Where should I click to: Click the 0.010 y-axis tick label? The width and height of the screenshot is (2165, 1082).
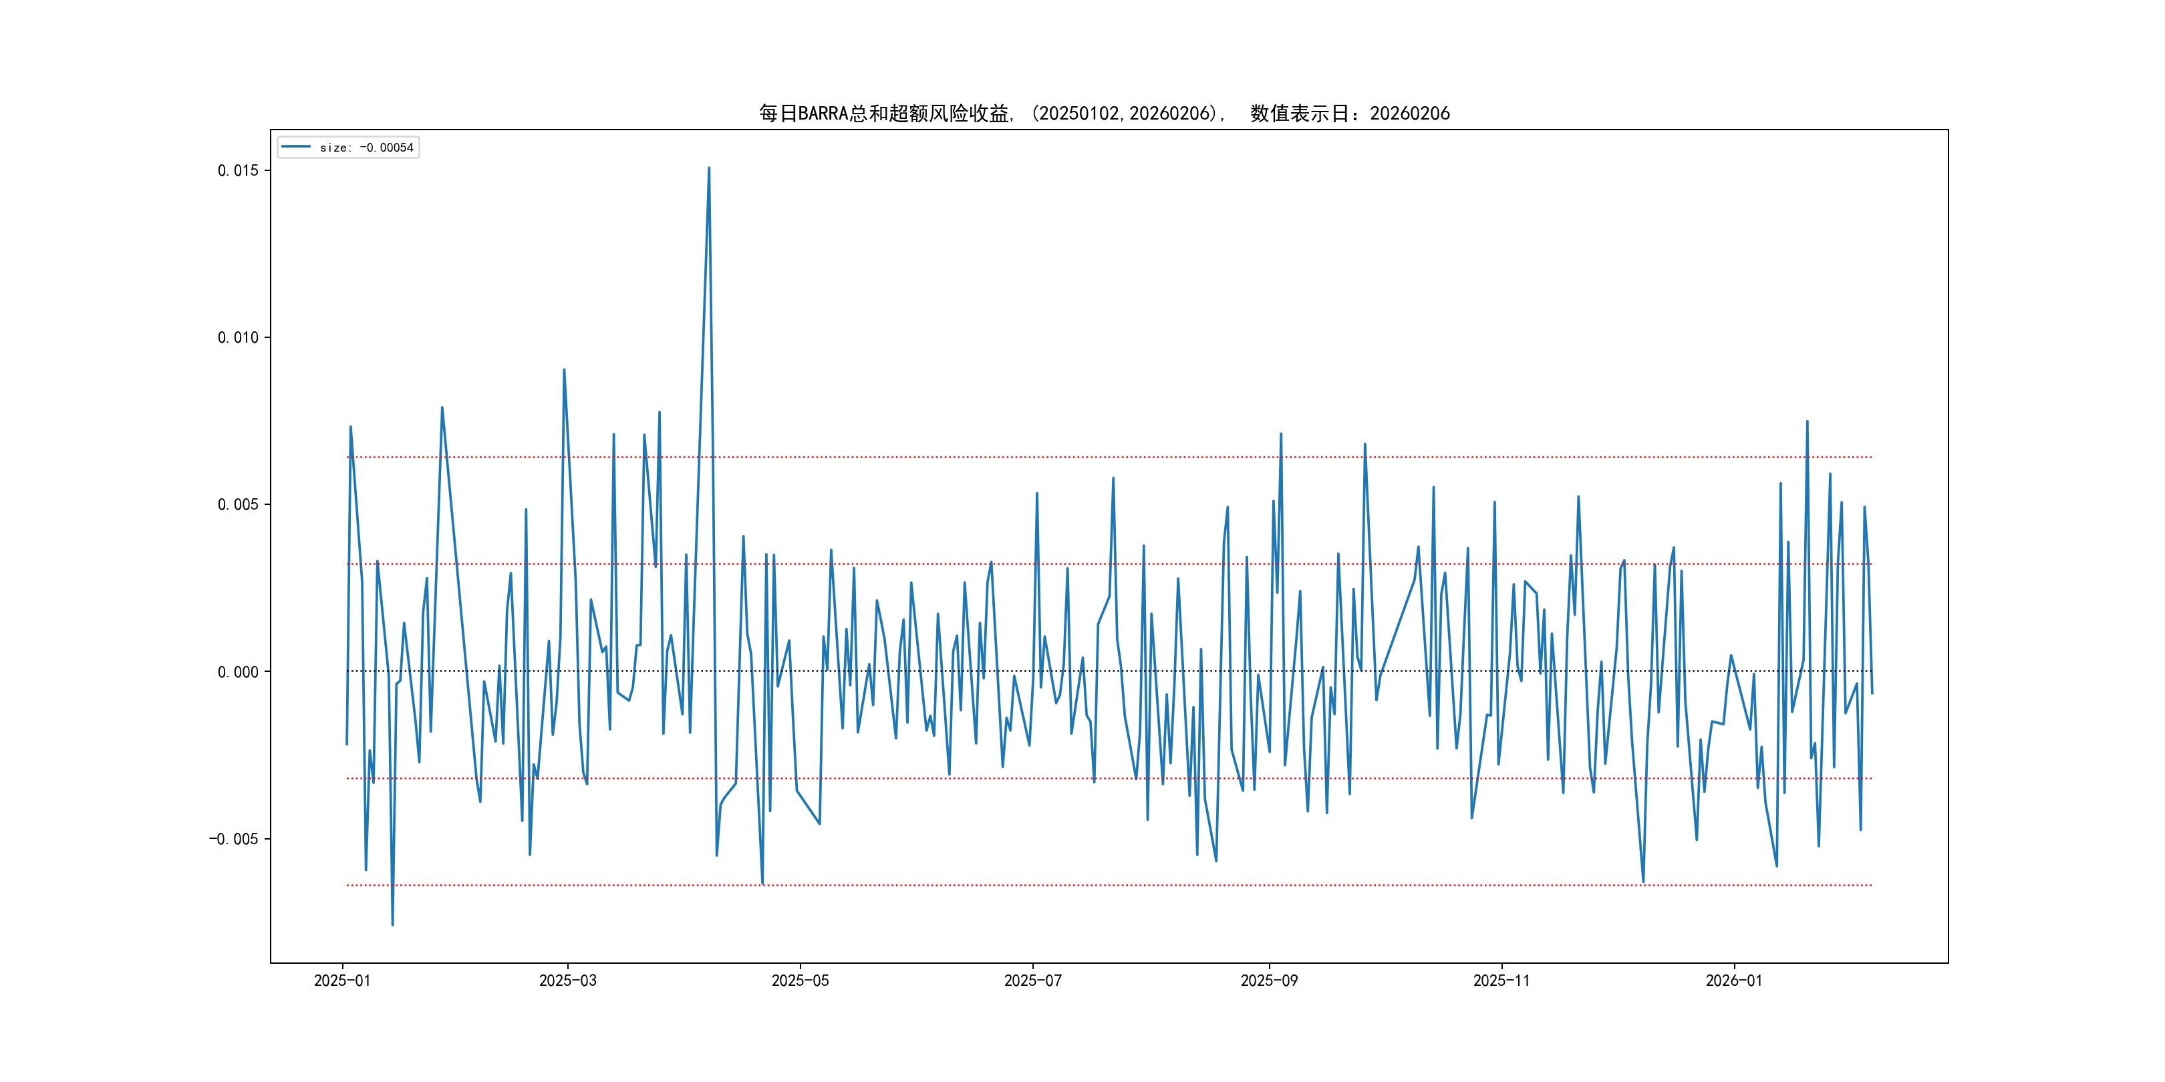238,338
